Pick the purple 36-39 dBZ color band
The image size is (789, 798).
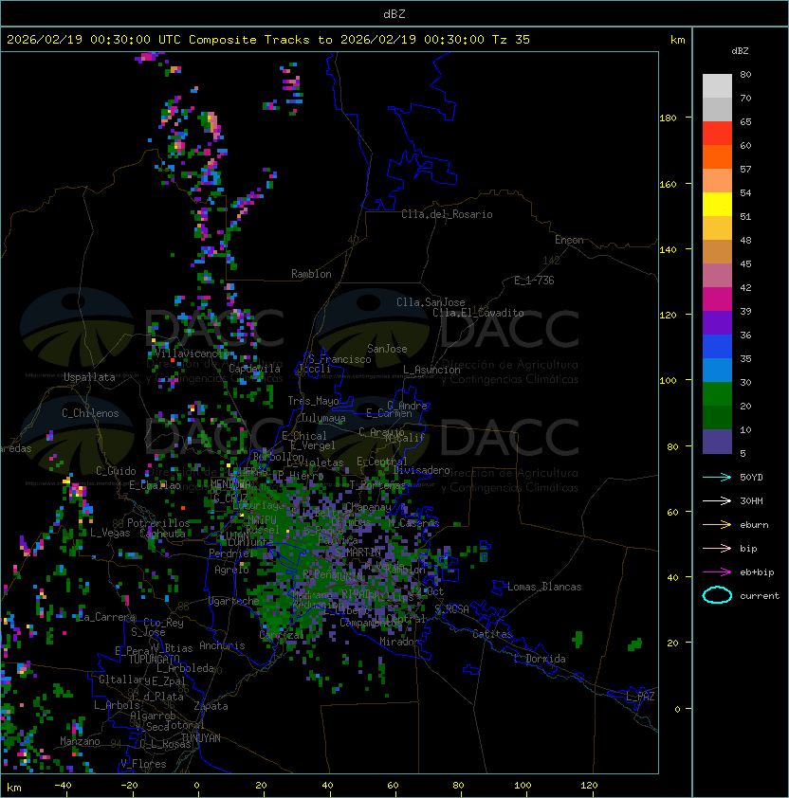[717, 323]
